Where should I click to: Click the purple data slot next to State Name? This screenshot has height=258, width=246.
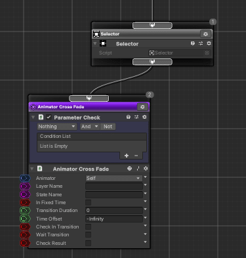click(x=25, y=194)
